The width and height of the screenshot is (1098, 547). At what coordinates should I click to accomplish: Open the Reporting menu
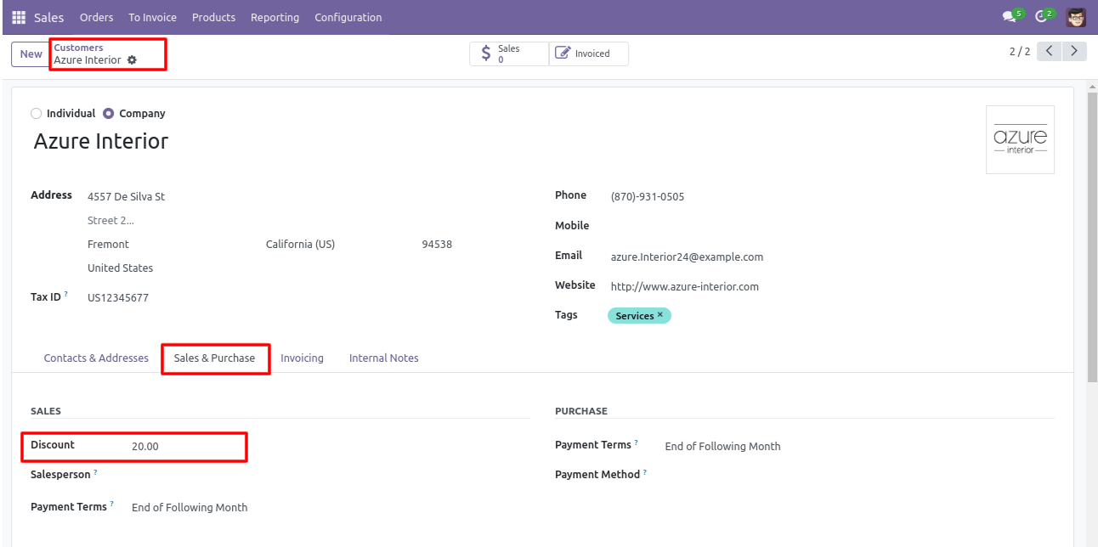[x=274, y=17]
